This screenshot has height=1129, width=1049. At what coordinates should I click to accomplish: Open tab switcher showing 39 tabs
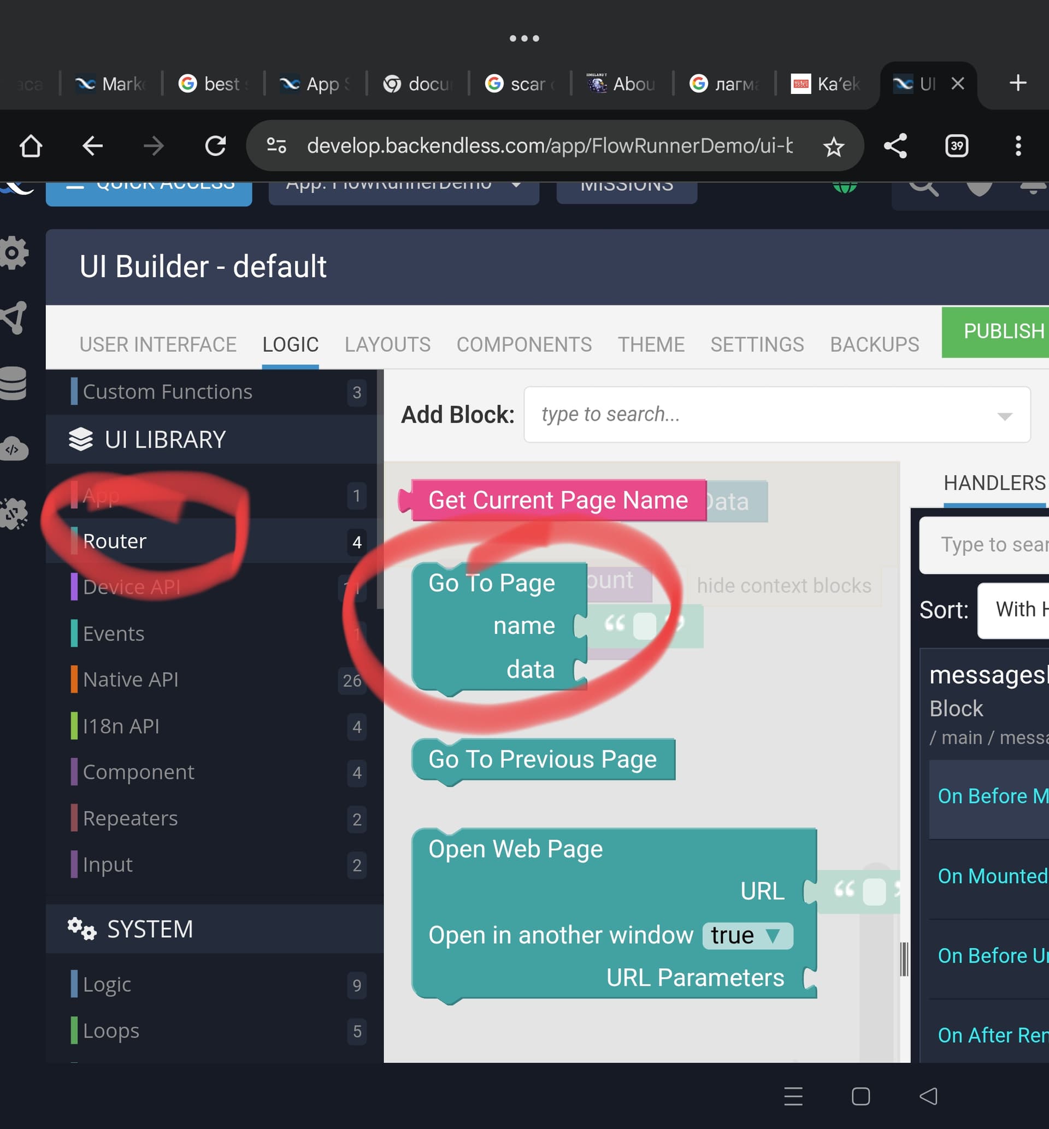click(957, 146)
